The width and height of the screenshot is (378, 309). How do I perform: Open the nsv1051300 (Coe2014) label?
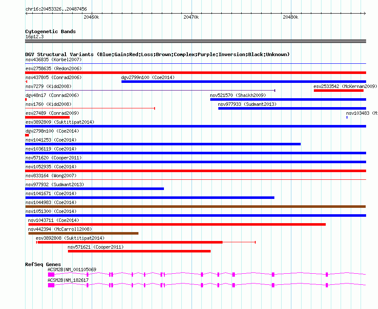(x=51, y=211)
